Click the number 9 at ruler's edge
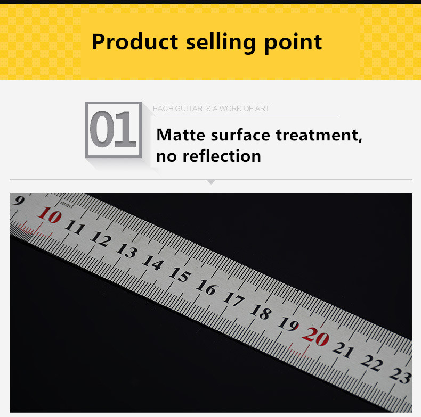Screen dimensions: 421x417 pos(19,200)
